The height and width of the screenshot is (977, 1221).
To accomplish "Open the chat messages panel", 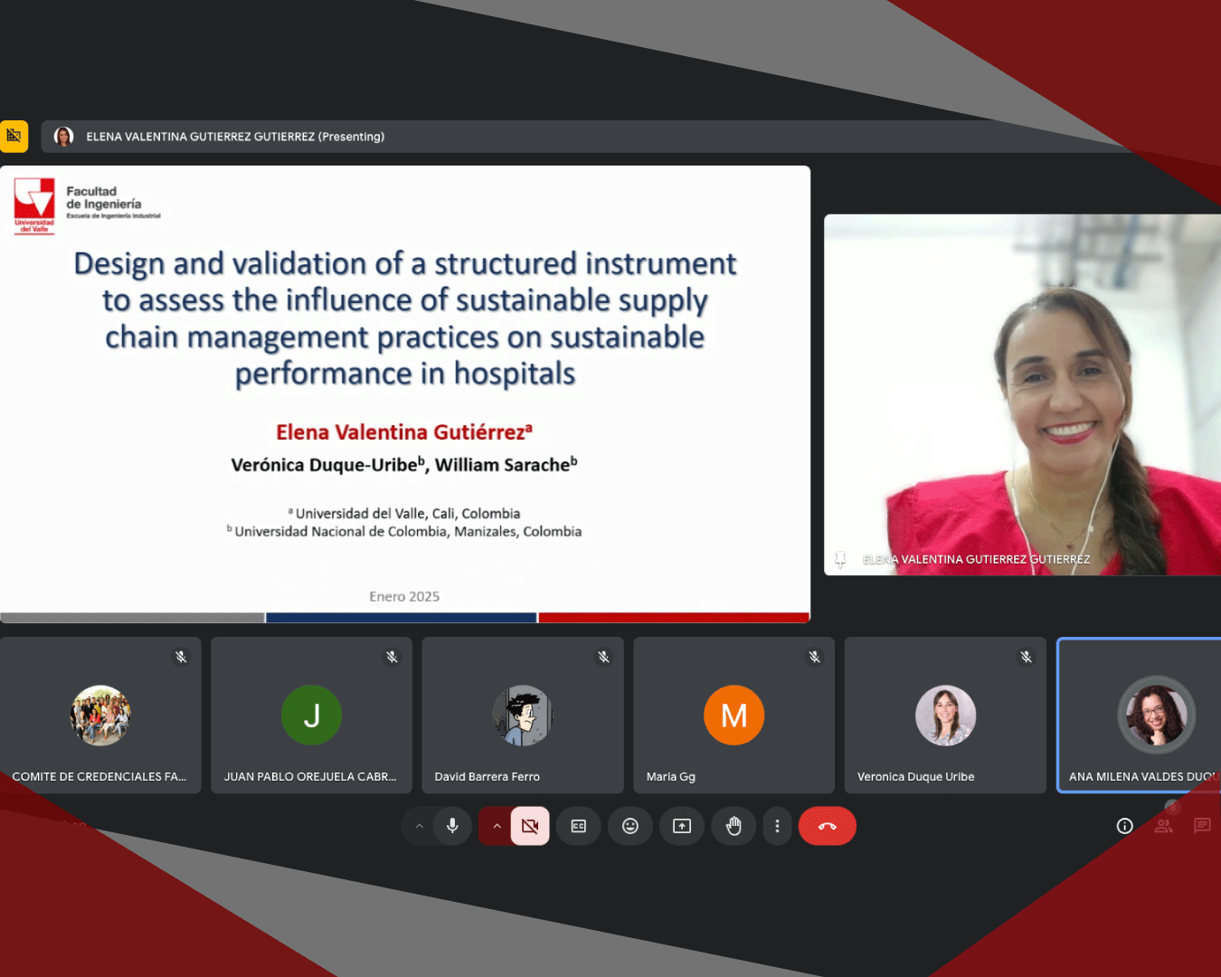I will 1202,826.
